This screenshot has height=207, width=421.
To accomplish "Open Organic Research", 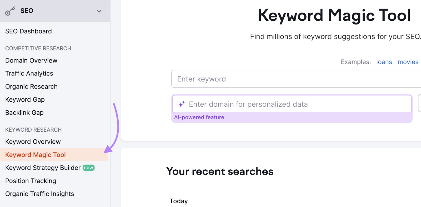I will click(31, 86).
